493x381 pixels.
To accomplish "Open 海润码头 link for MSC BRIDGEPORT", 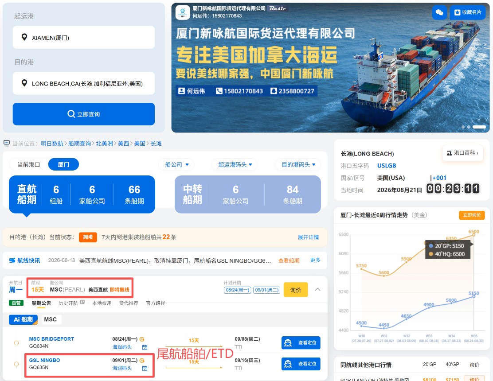I will pyautogui.click(x=122, y=347).
